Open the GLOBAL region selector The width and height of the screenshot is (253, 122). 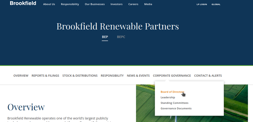pyautogui.click(x=216, y=4)
